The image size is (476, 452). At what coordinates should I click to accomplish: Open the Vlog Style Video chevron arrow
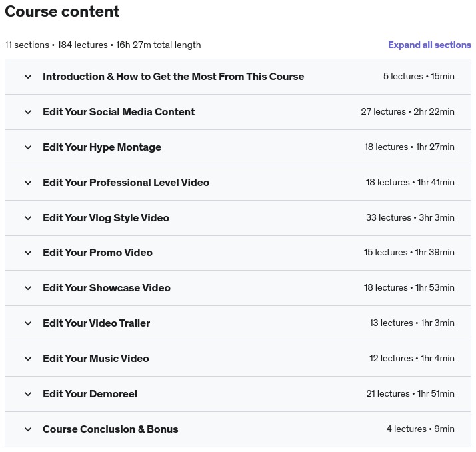click(28, 218)
